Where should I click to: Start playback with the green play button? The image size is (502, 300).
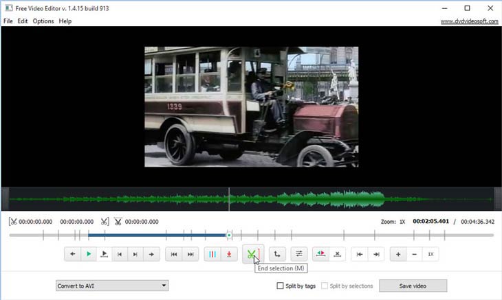tap(89, 254)
